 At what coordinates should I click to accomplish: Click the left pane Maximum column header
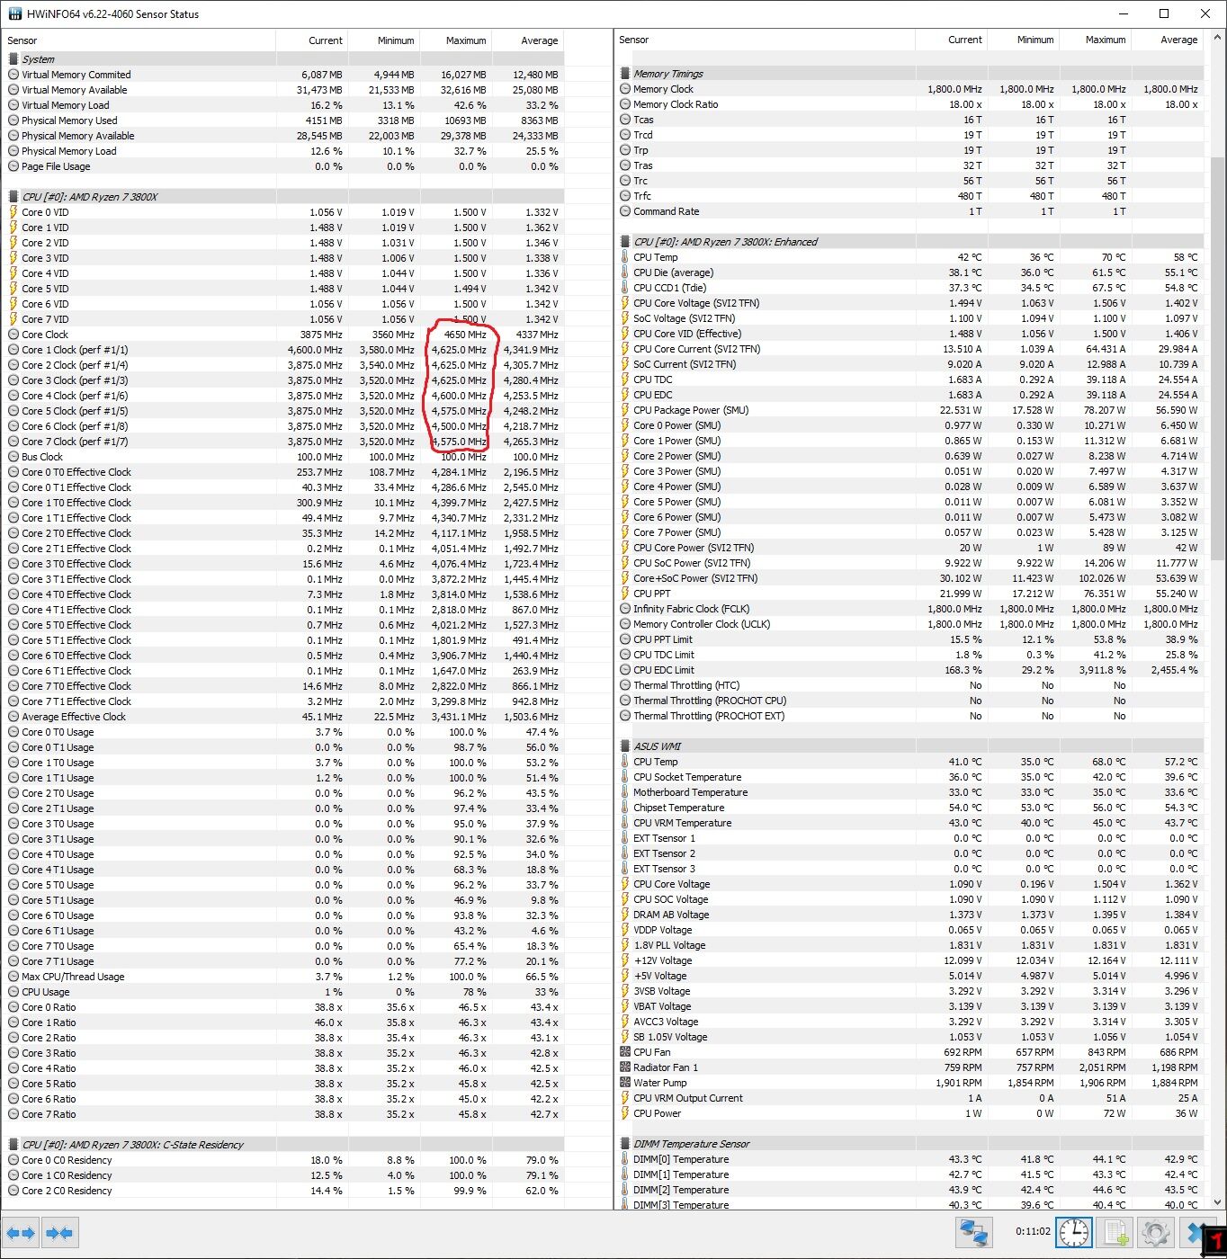(x=455, y=40)
